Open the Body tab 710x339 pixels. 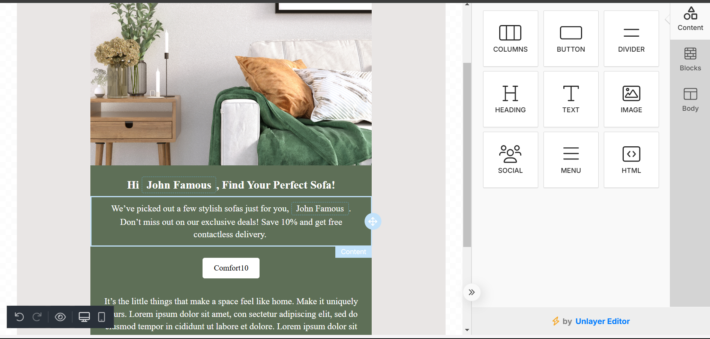click(690, 100)
